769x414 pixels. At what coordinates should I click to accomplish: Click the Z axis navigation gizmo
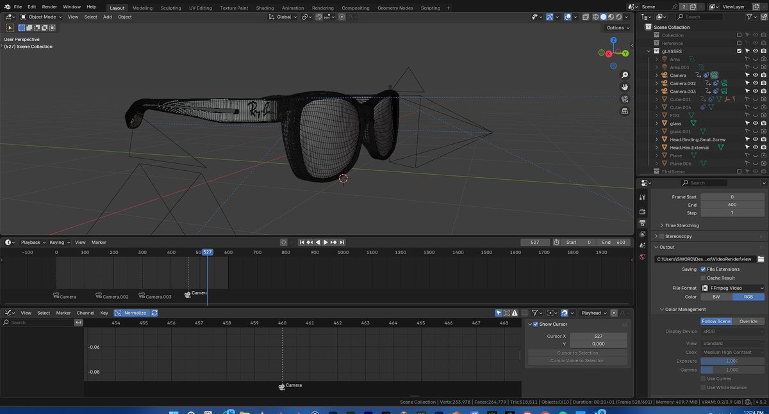tap(613, 40)
